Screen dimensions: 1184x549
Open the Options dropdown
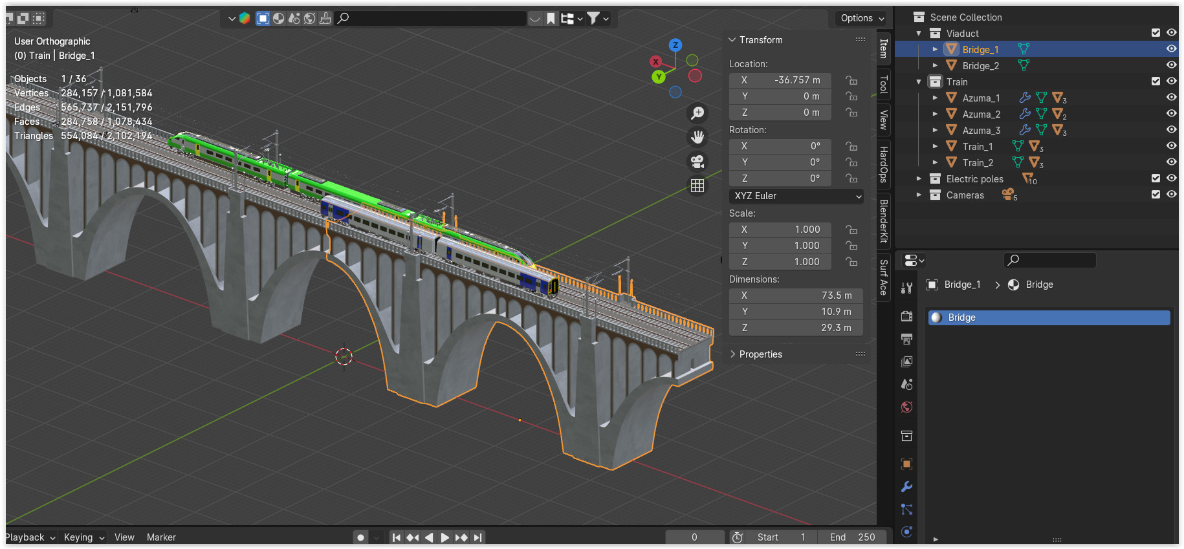[862, 18]
